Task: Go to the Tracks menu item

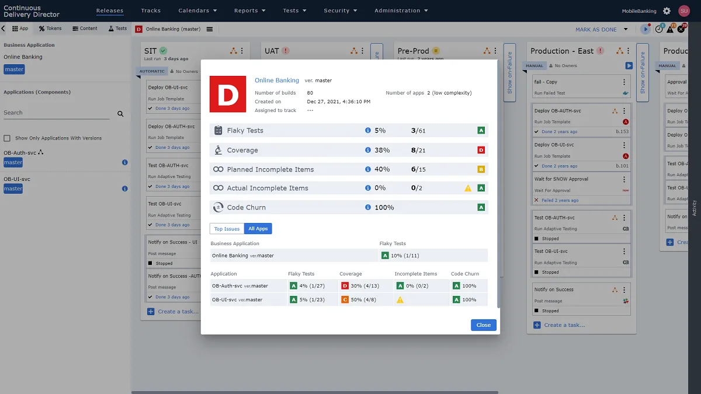Action: point(151,11)
